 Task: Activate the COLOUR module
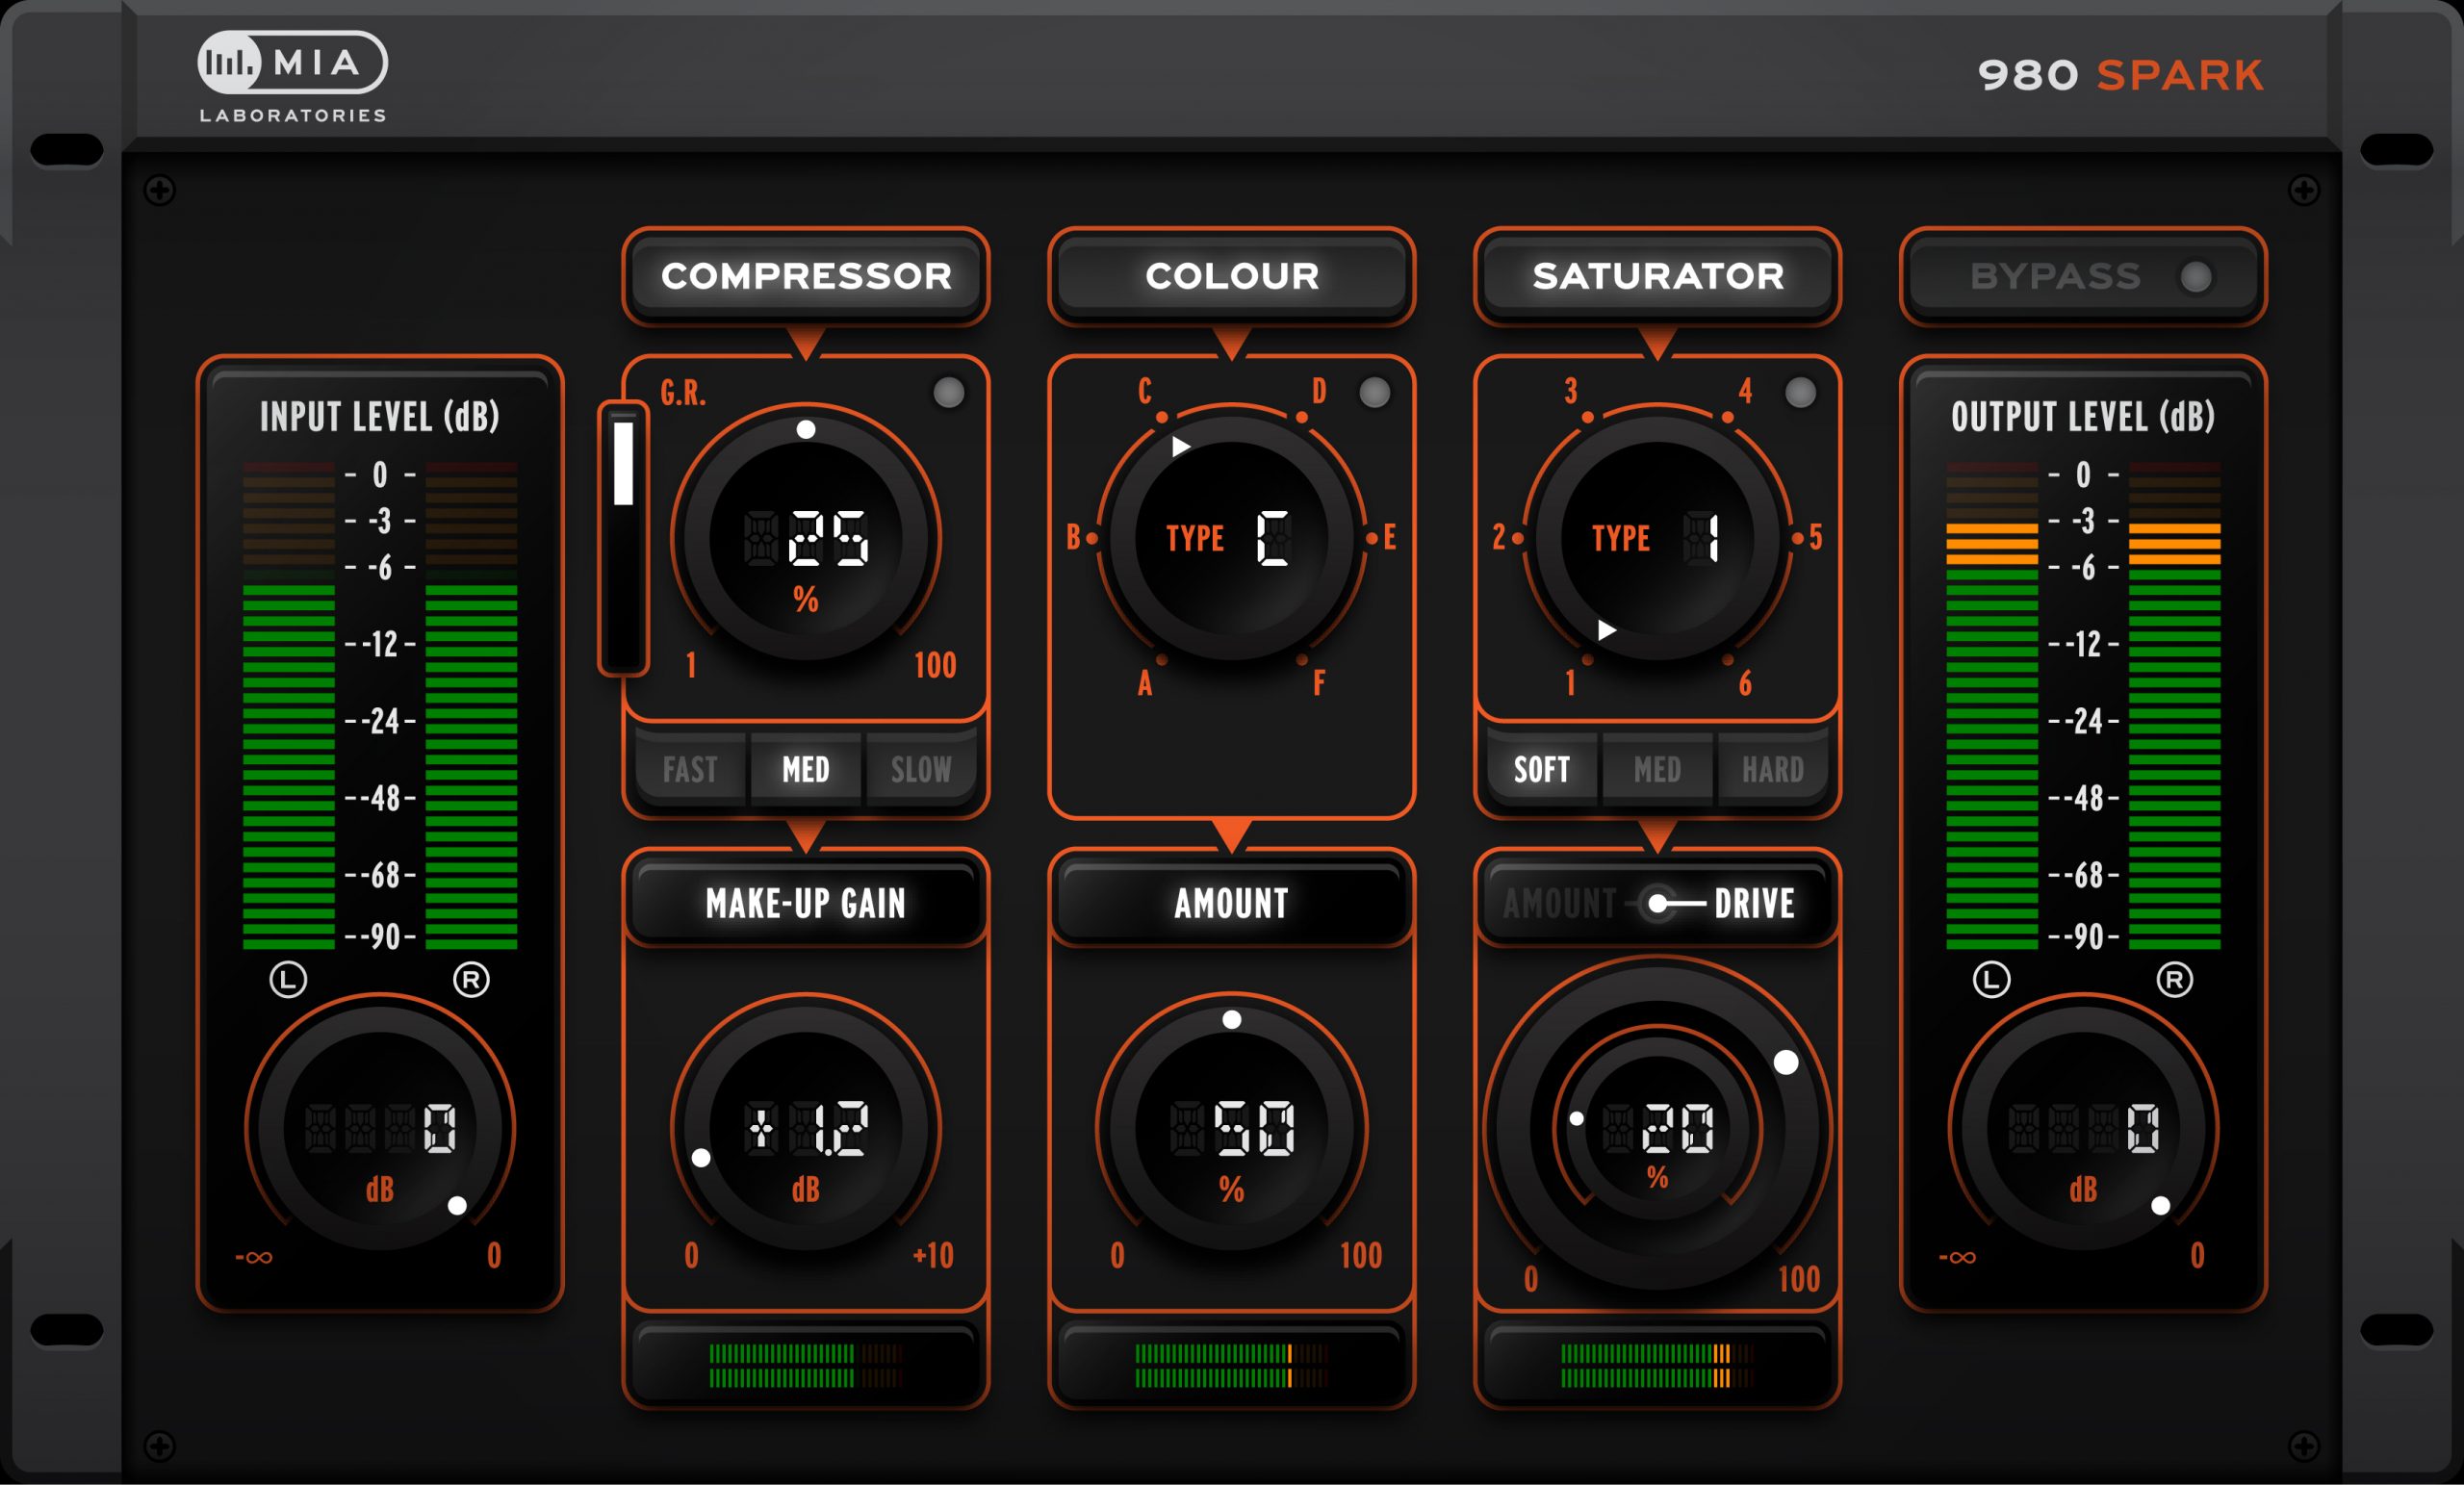click(x=1233, y=277)
